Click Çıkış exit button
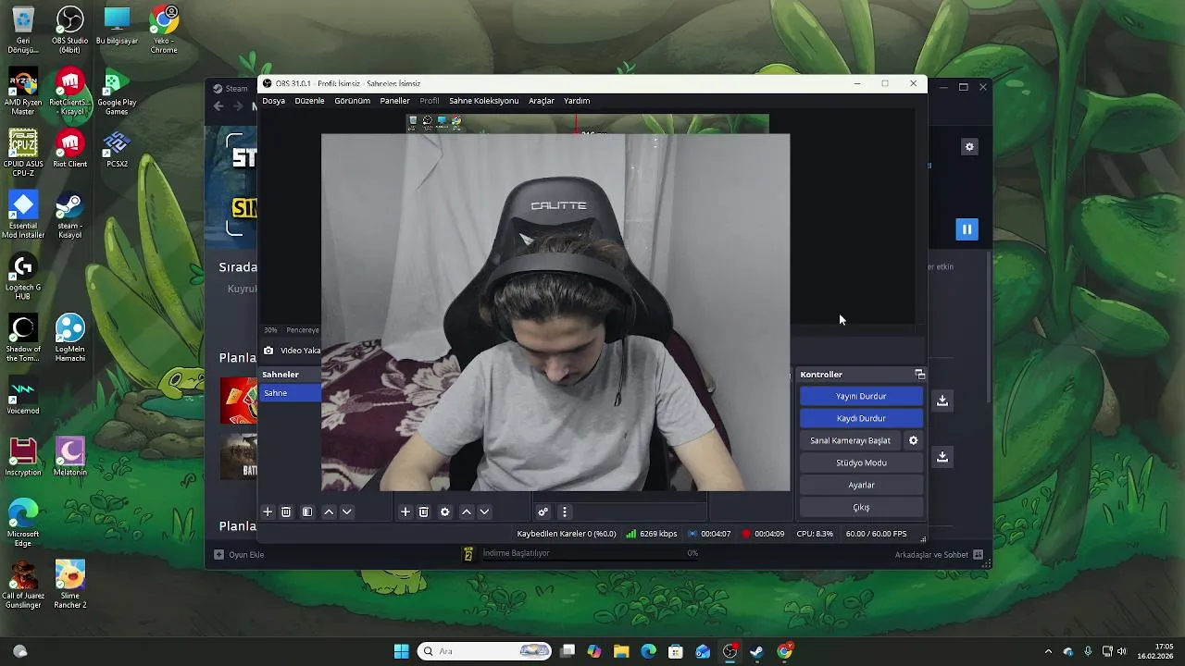Image resolution: width=1185 pixels, height=666 pixels. [x=861, y=507]
